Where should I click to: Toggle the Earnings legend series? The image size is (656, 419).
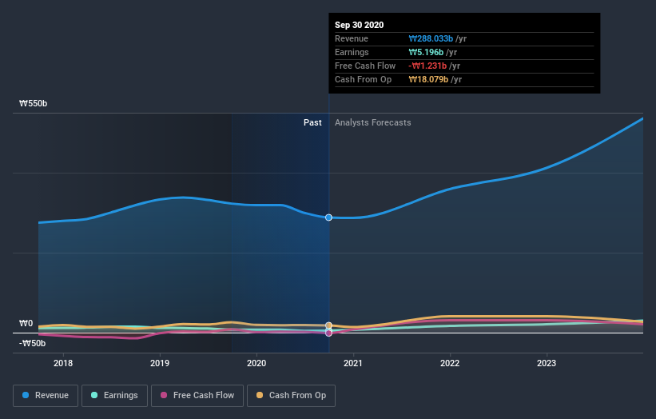coord(114,396)
